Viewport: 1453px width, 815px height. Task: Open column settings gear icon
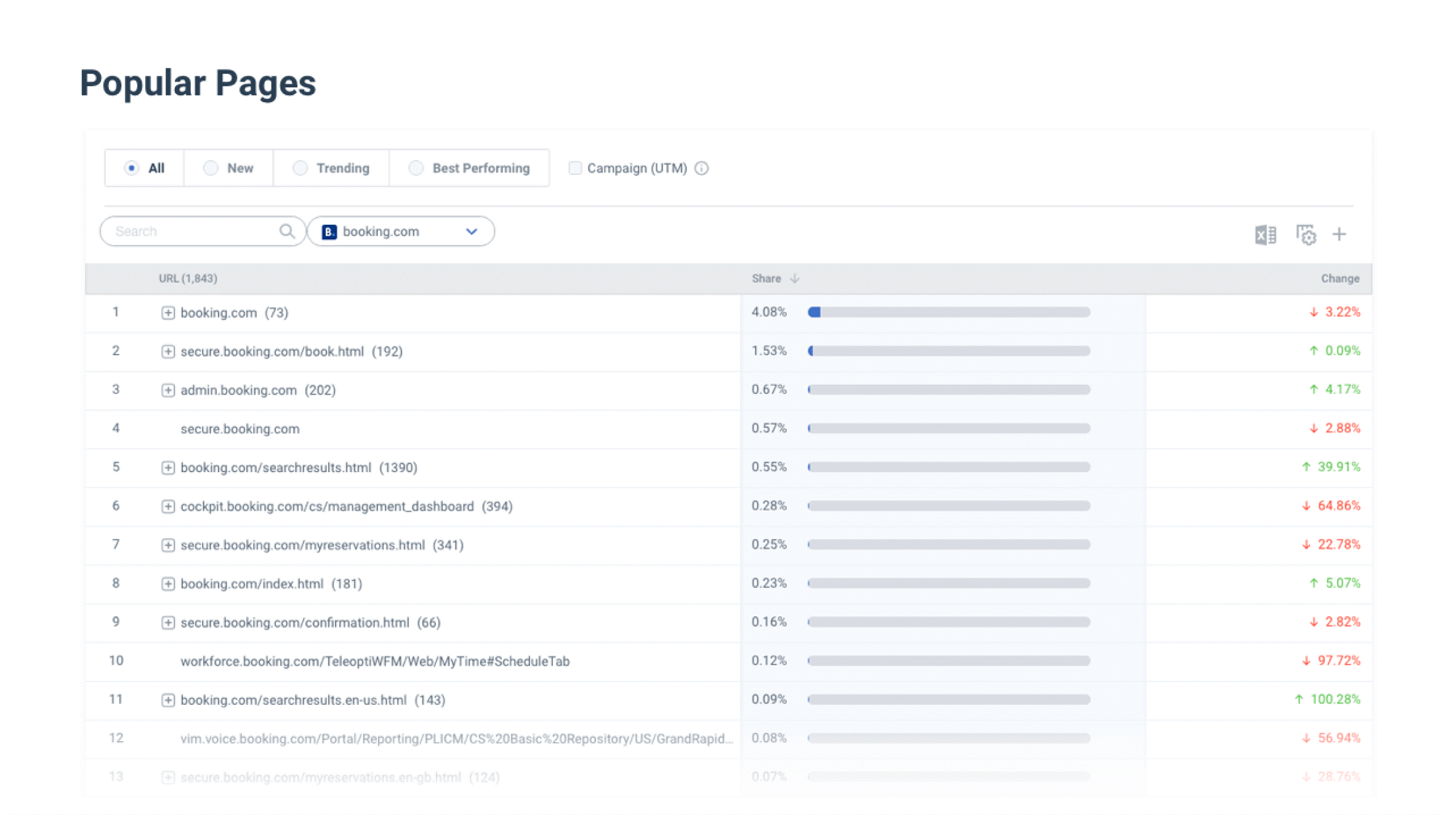[x=1306, y=235]
